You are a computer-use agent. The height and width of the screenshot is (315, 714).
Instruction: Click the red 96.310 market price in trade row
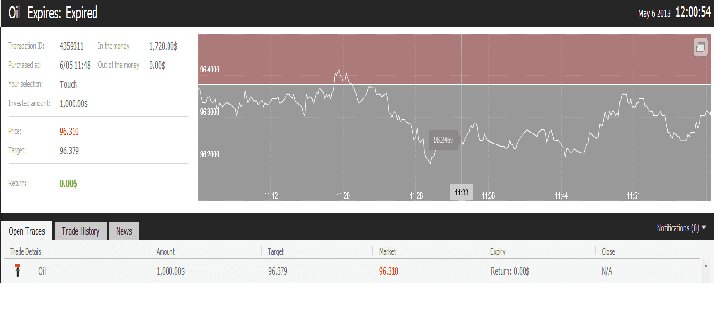coord(388,272)
